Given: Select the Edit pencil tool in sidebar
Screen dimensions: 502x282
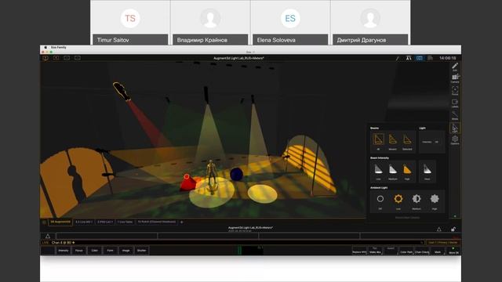Looking at the screenshot, I should pos(455,67).
